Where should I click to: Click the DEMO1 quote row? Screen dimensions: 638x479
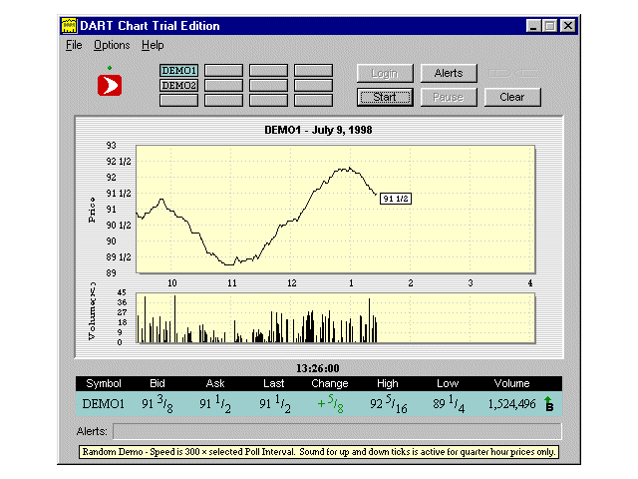pyautogui.click(x=319, y=403)
